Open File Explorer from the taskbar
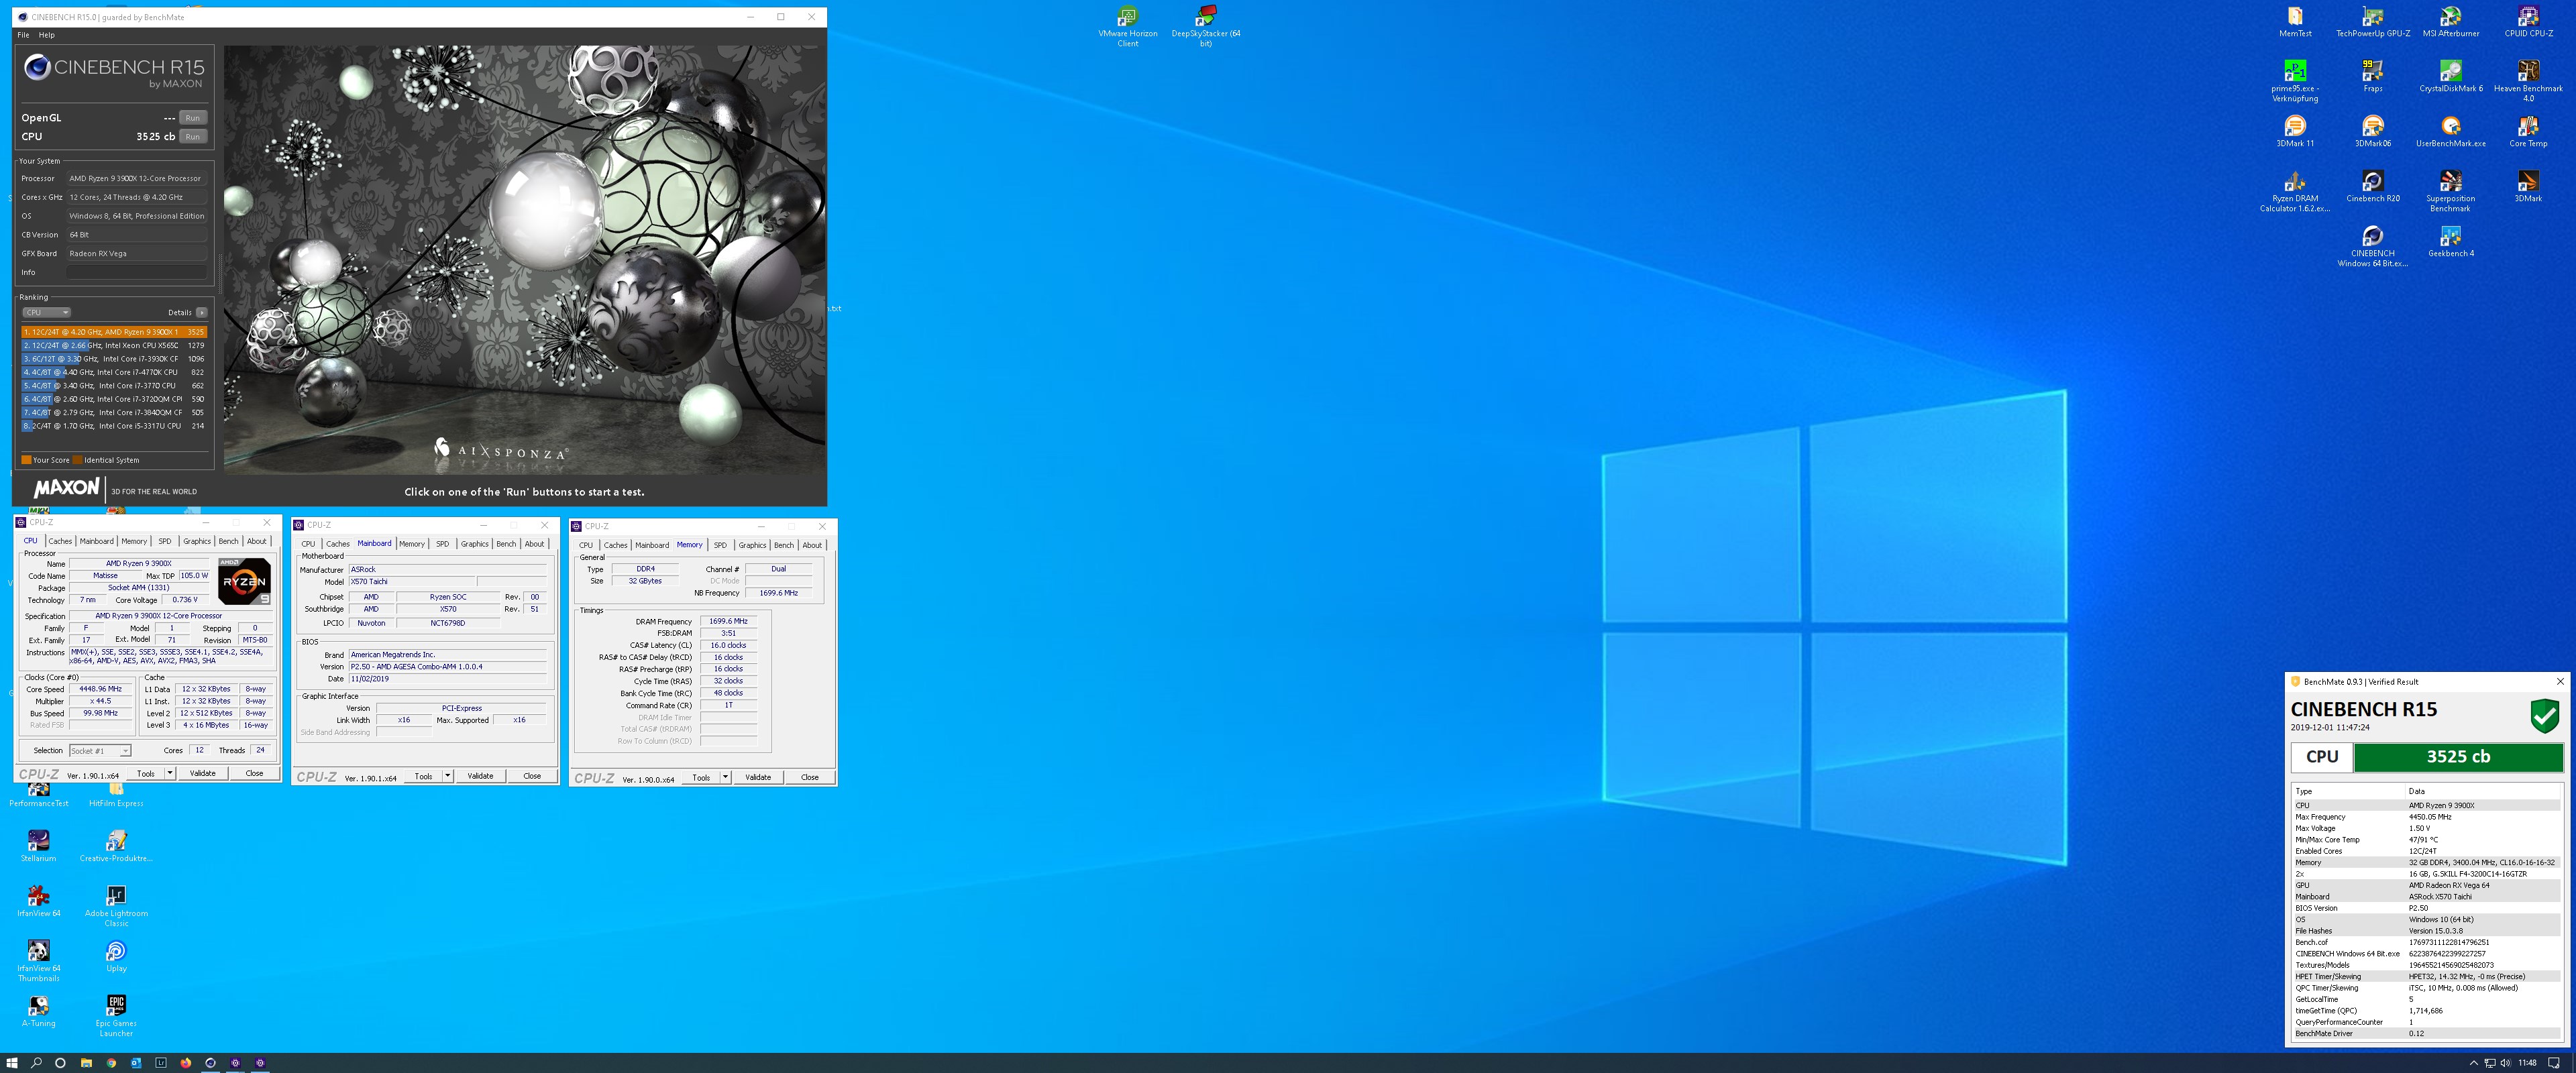2576x1073 pixels. (x=86, y=1063)
